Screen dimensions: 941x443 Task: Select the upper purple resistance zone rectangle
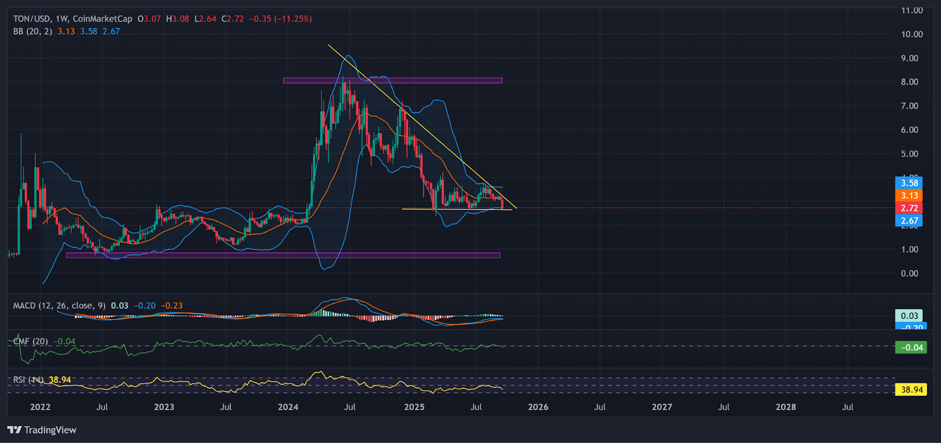(x=392, y=81)
